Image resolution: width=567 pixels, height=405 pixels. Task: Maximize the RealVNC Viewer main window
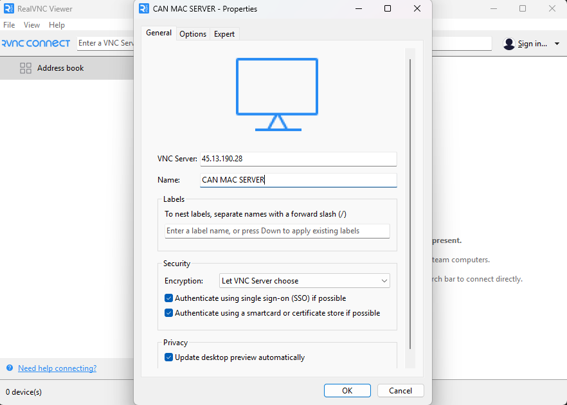tap(523, 9)
